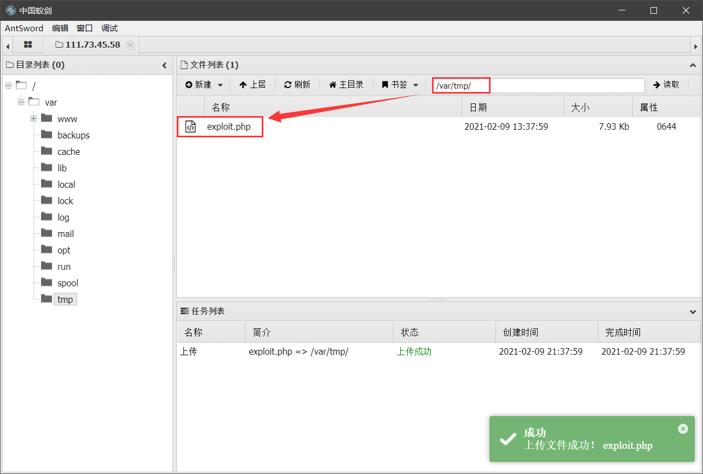The height and width of the screenshot is (474, 703).
Task: Open the 书签 bookmark dropdown arrow
Action: click(x=416, y=85)
